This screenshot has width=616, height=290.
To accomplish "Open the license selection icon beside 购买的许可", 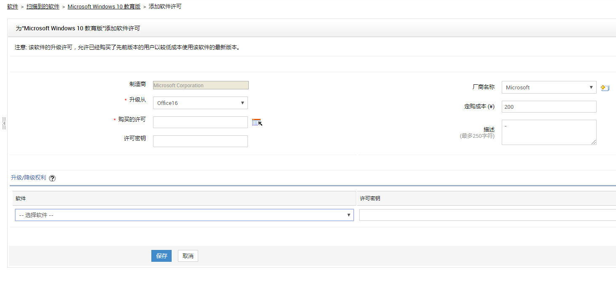I will click(257, 122).
